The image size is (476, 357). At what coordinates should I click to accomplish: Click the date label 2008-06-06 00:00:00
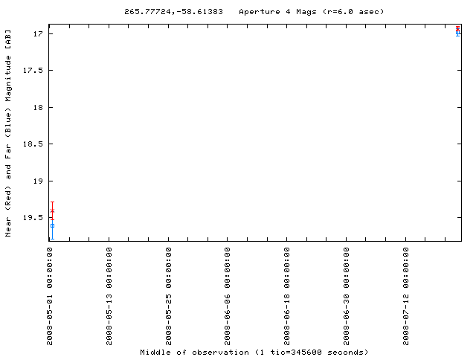tap(228, 296)
